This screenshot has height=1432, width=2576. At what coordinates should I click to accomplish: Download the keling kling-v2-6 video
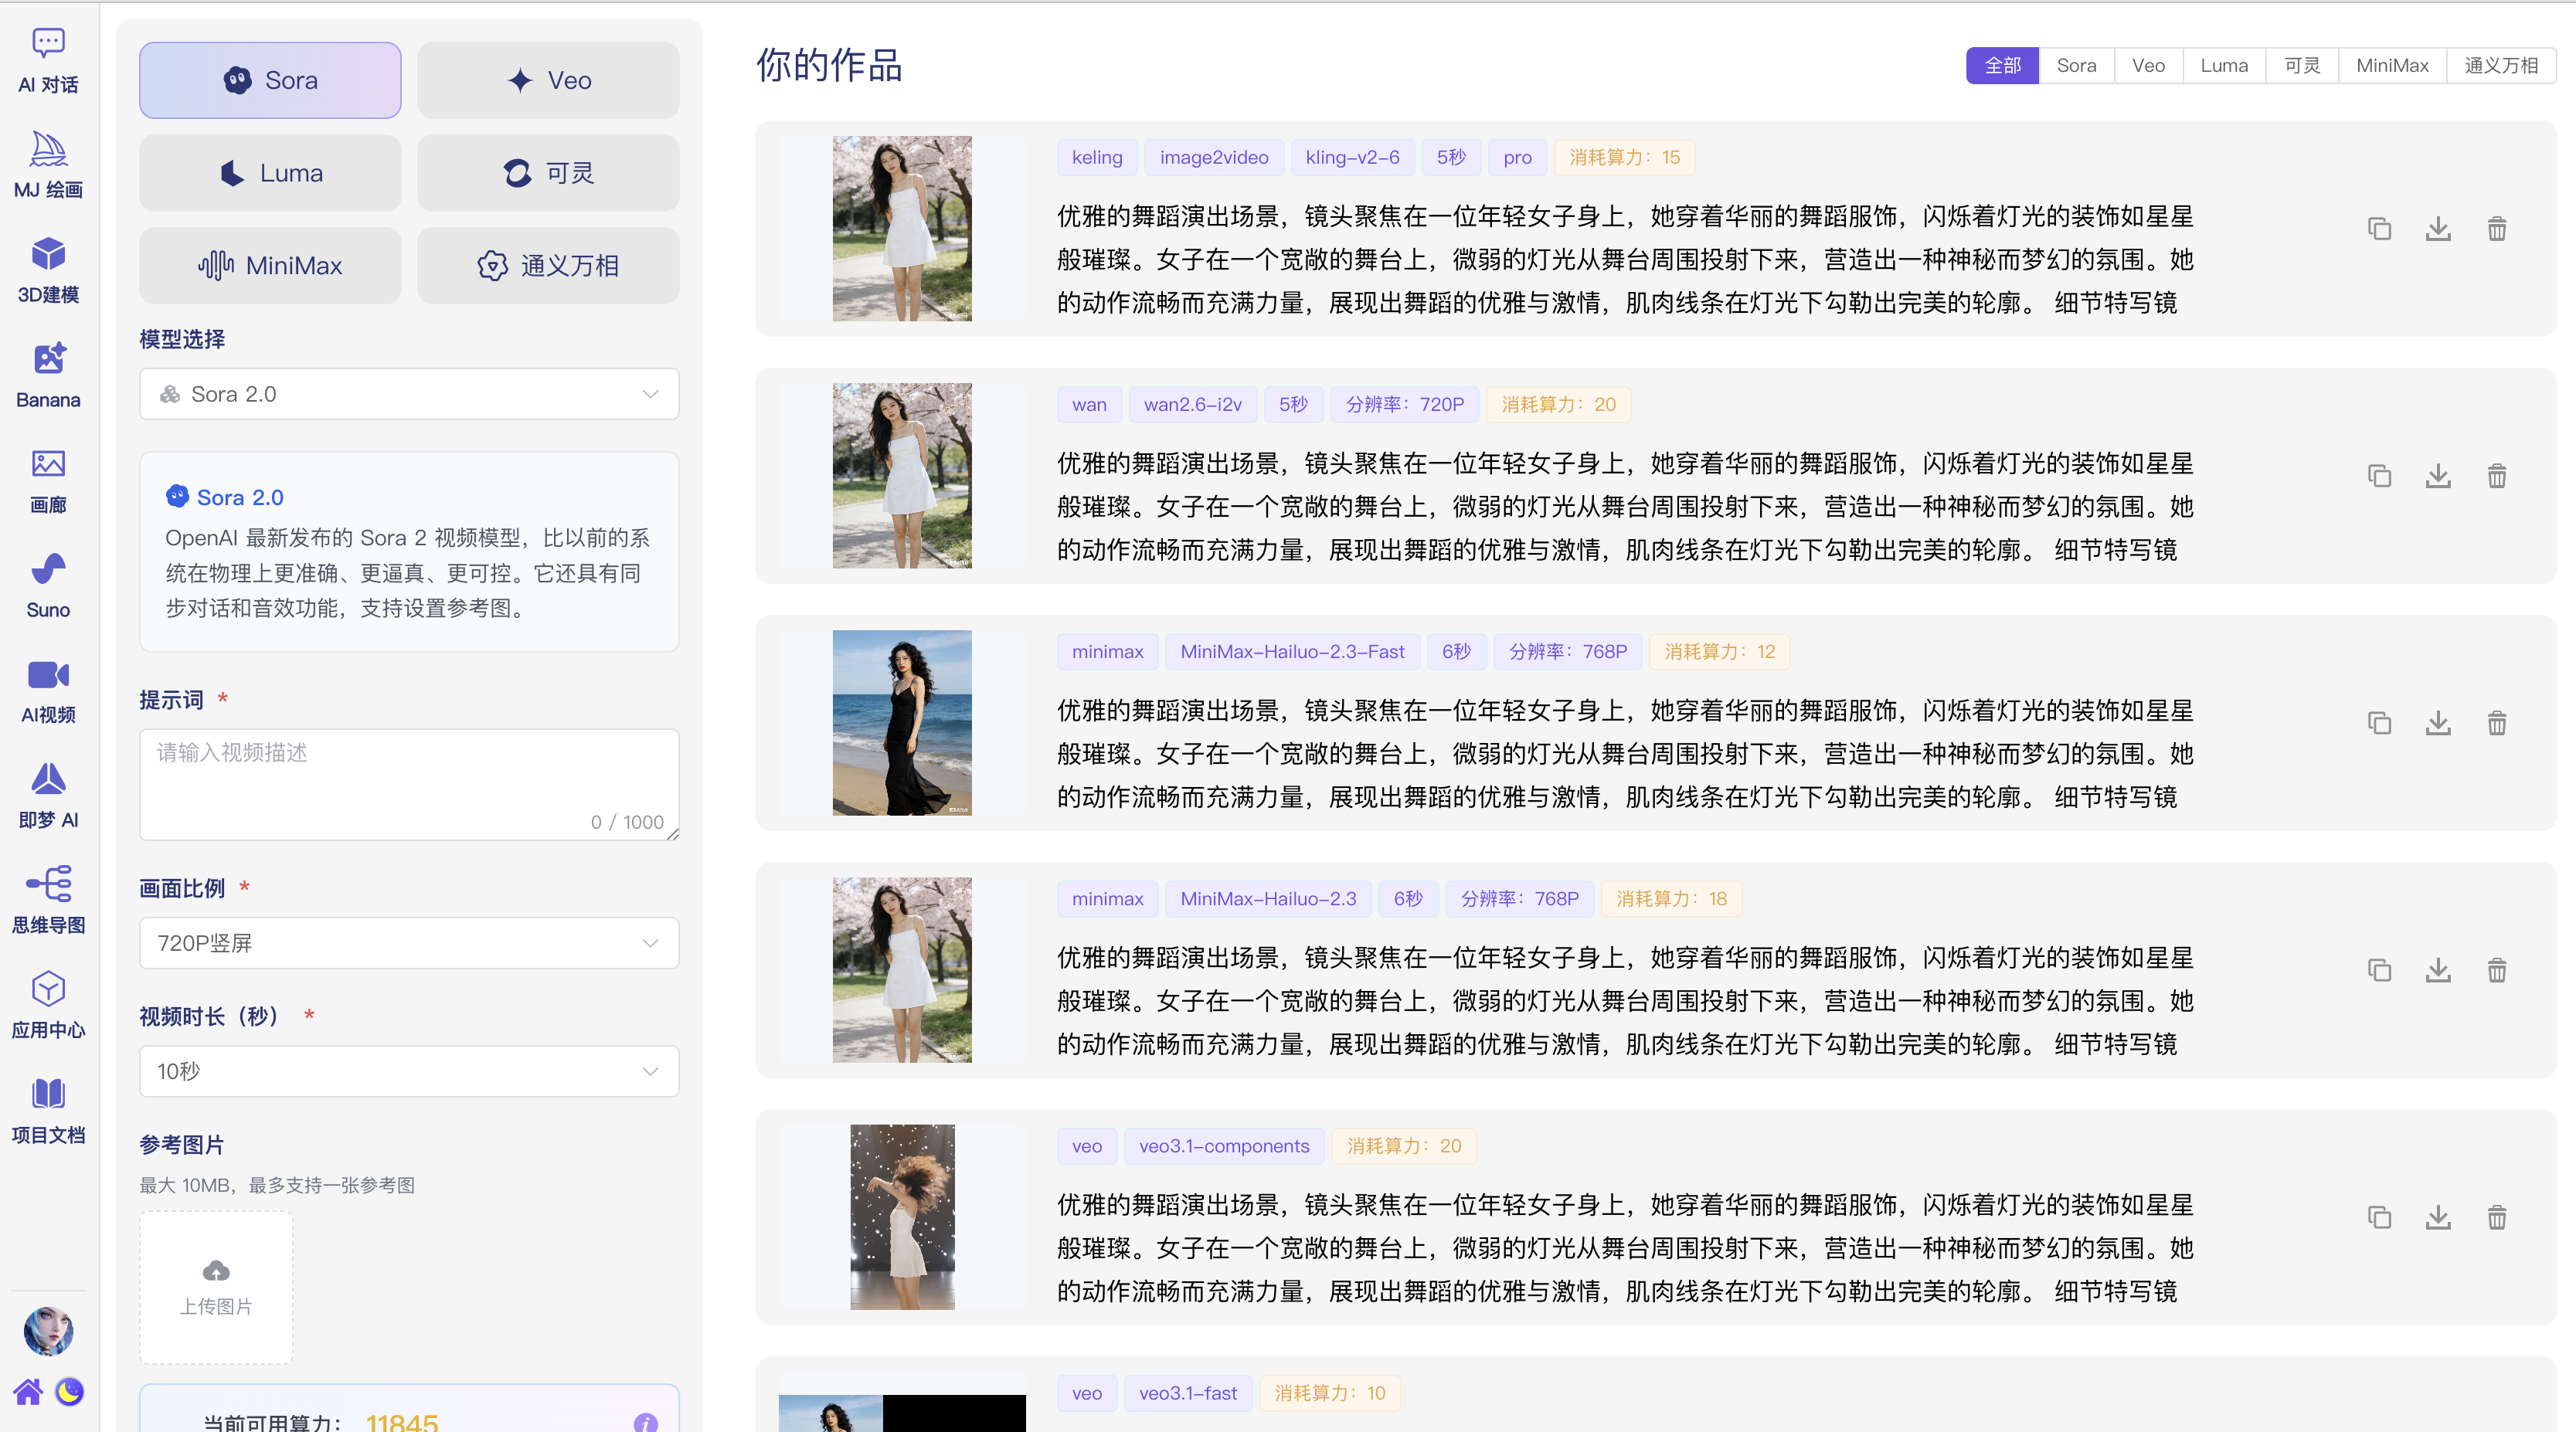pos(2438,229)
